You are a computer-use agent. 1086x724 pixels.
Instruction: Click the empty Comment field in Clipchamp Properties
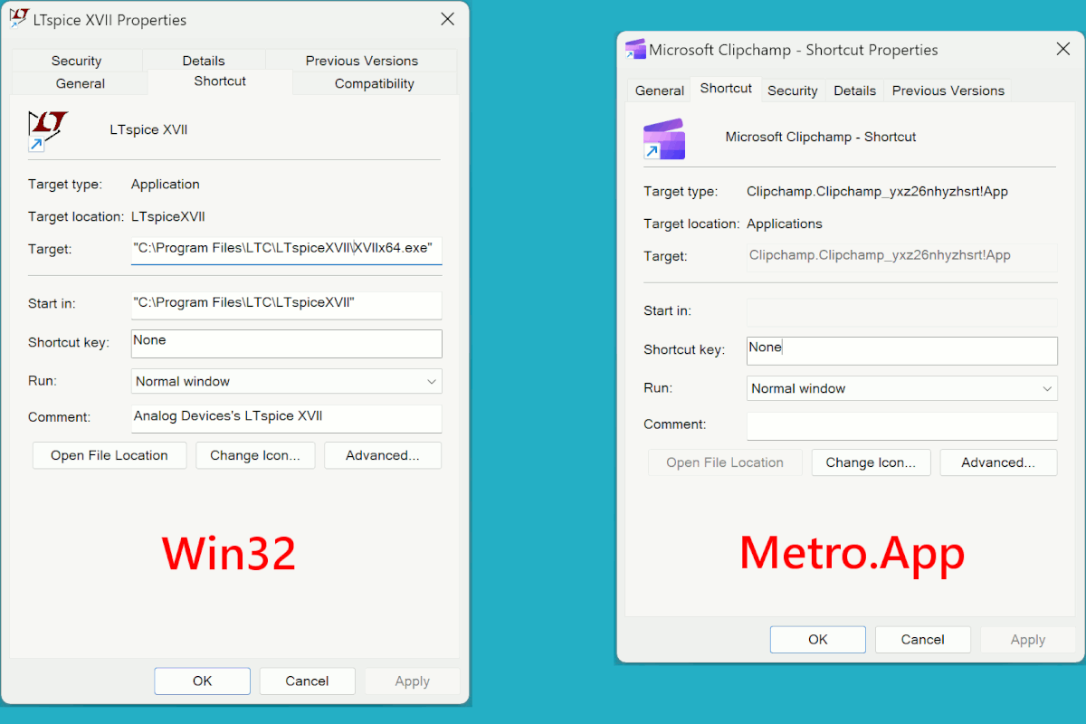[902, 425]
